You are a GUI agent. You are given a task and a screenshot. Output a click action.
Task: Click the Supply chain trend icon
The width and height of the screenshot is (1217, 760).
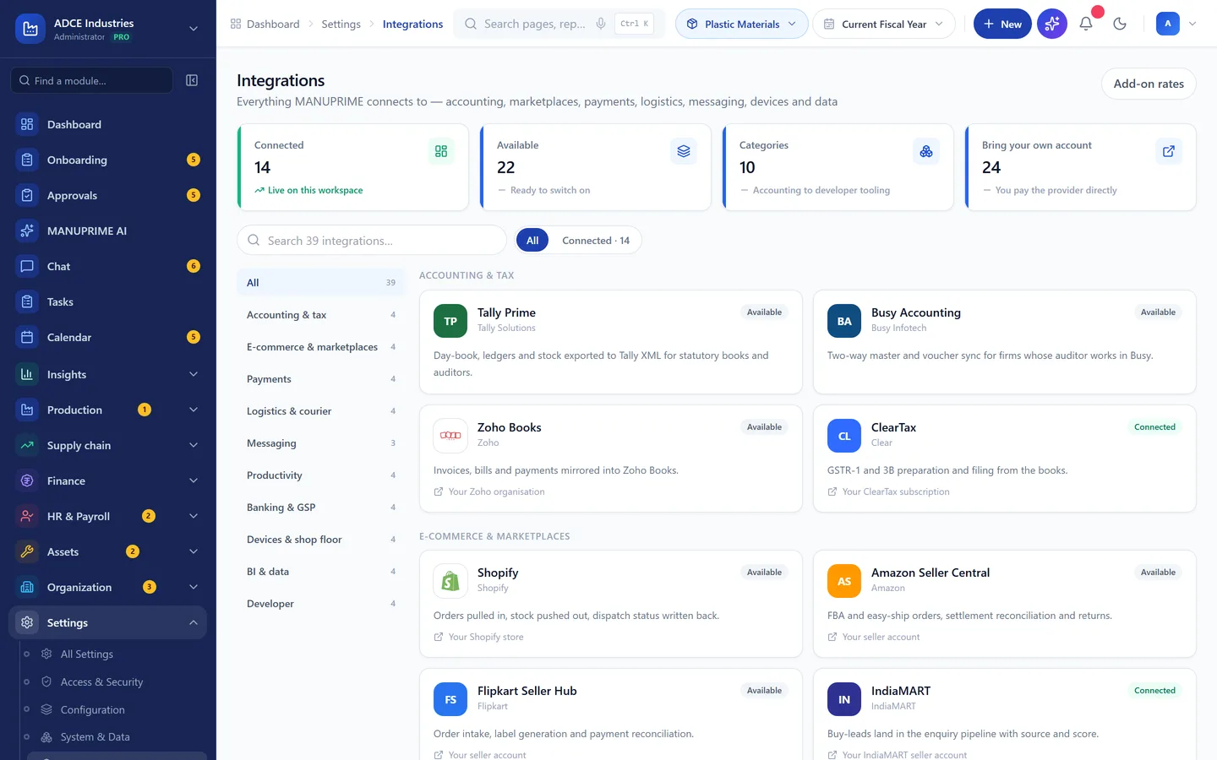(x=27, y=445)
